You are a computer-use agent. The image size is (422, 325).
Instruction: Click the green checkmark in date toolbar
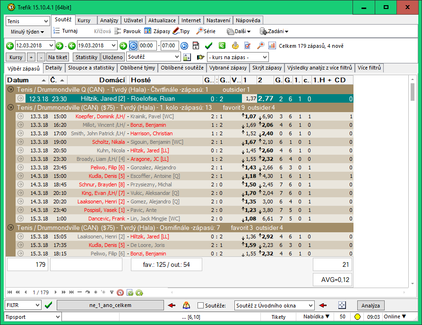click(x=208, y=46)
